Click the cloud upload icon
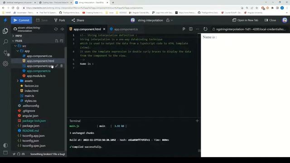The image size is (290, 163). pyautogui.click(x=62, y=29)
